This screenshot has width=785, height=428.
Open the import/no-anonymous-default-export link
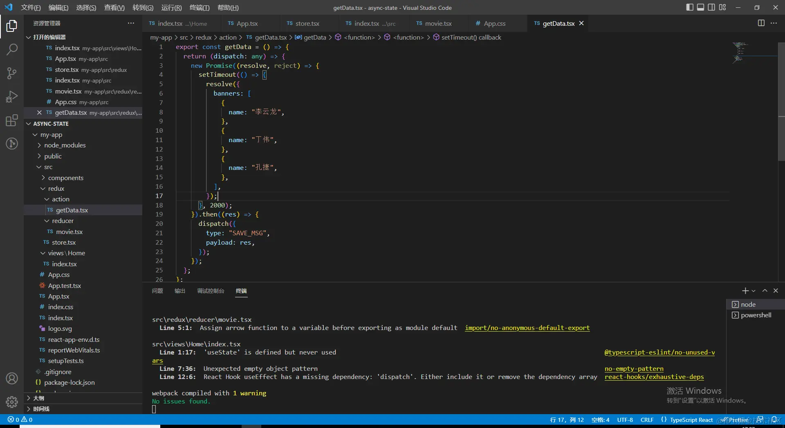527,328
